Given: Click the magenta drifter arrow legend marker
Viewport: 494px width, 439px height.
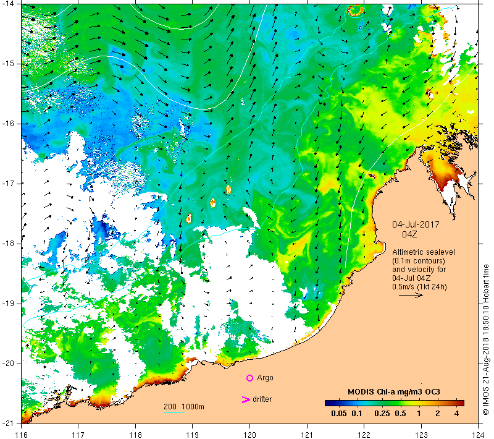Looking at the screenshot, I should pyautogui.click(x=246, y=399).
